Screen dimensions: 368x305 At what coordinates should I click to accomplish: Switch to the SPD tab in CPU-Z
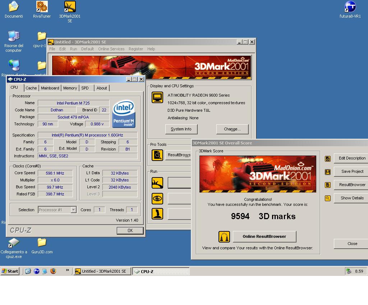coord(85,88)
